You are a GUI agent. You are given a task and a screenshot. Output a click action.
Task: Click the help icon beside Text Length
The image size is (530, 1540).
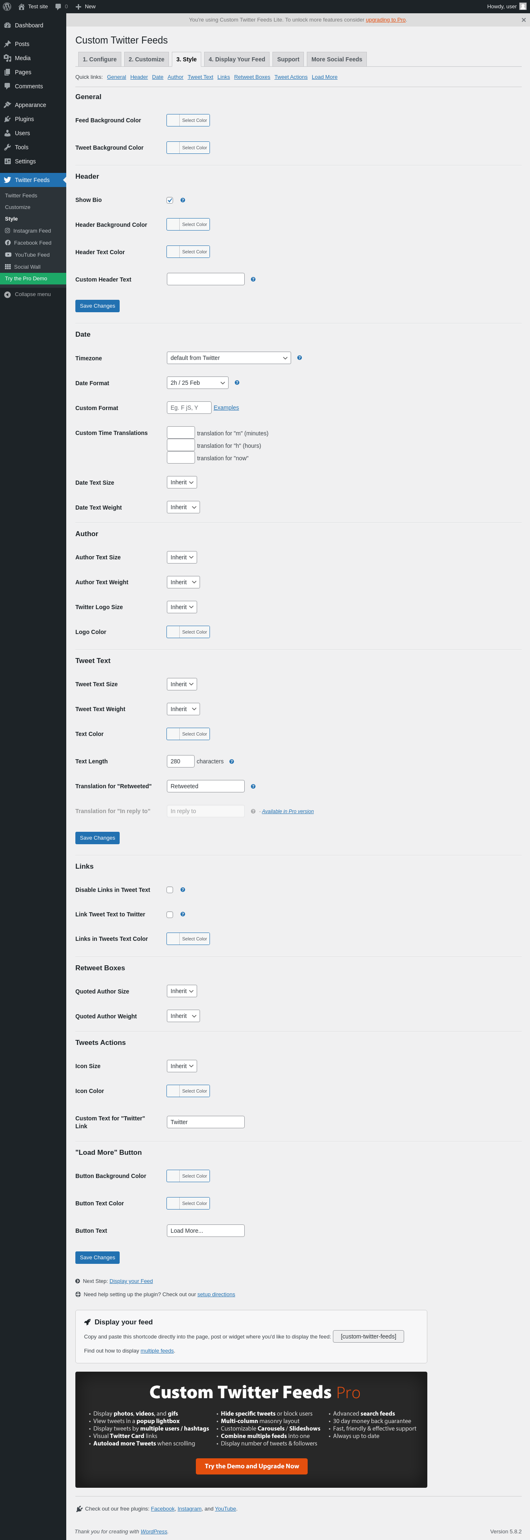point(231,762)
